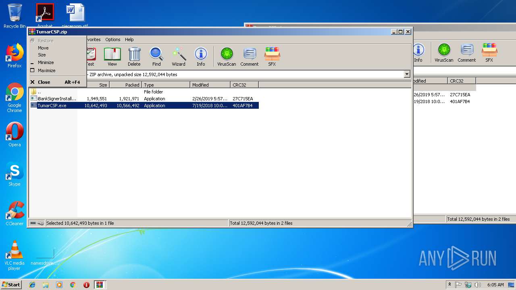
Task: Open the Options menu
Action: (113, 39)
